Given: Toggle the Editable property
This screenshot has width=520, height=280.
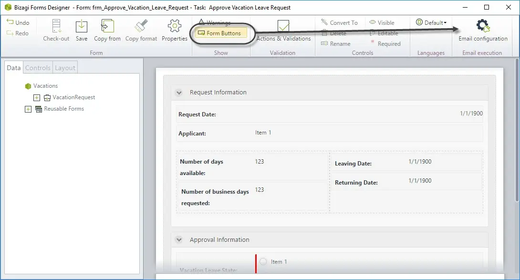Looking at the screenshot, I should 384,33.
